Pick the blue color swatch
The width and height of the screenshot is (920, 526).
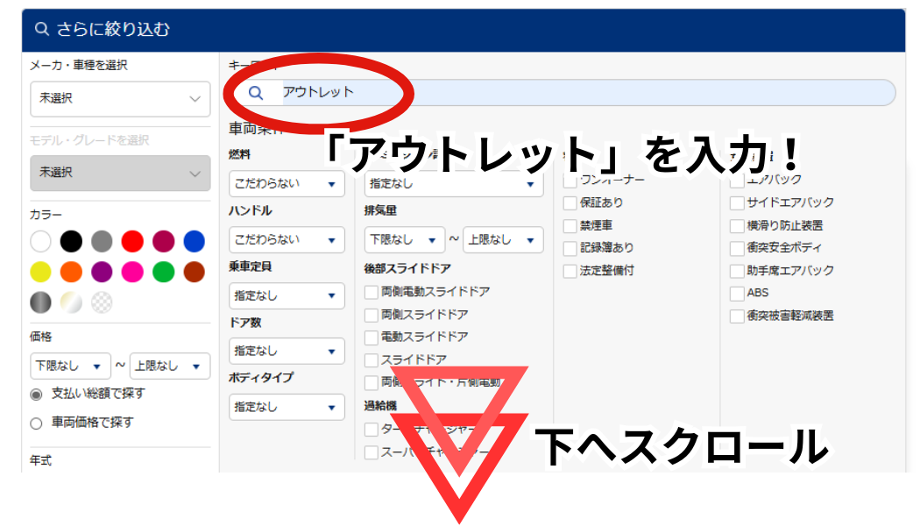tap(194, 241)
